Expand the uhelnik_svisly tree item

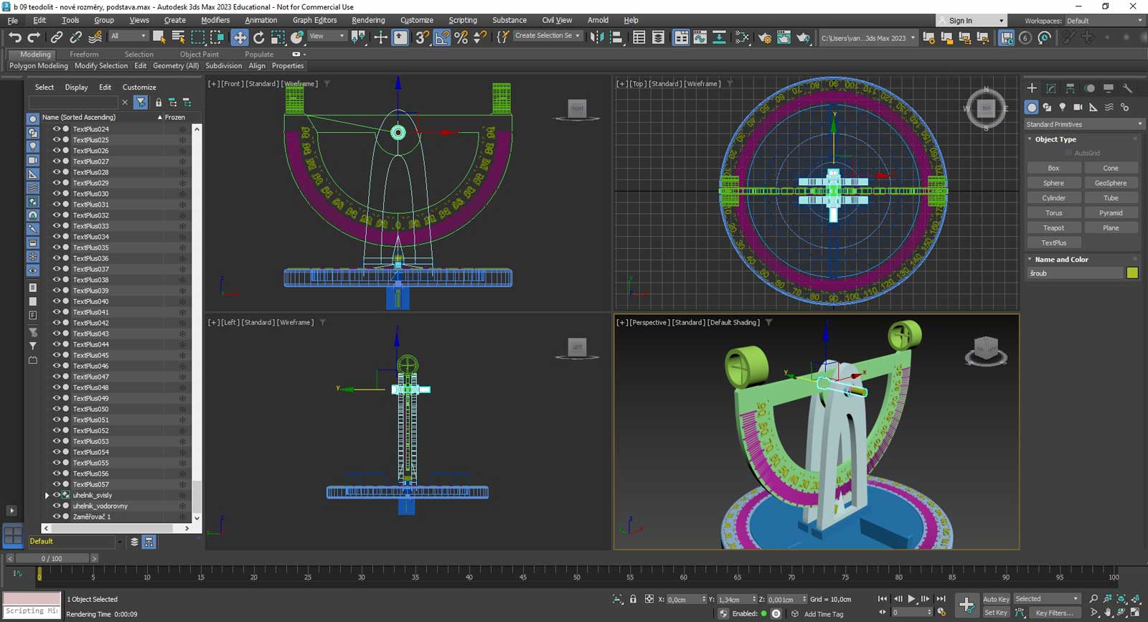tap(47, 495)
